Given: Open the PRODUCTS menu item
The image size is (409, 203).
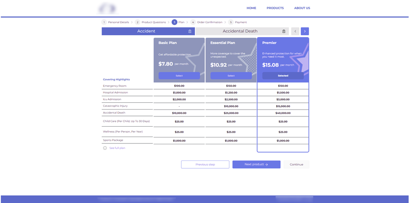Looking at the screenshot, I should [275, 8].
